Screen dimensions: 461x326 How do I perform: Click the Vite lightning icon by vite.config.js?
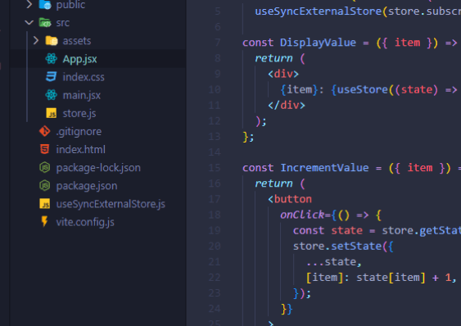click(44, 221)
